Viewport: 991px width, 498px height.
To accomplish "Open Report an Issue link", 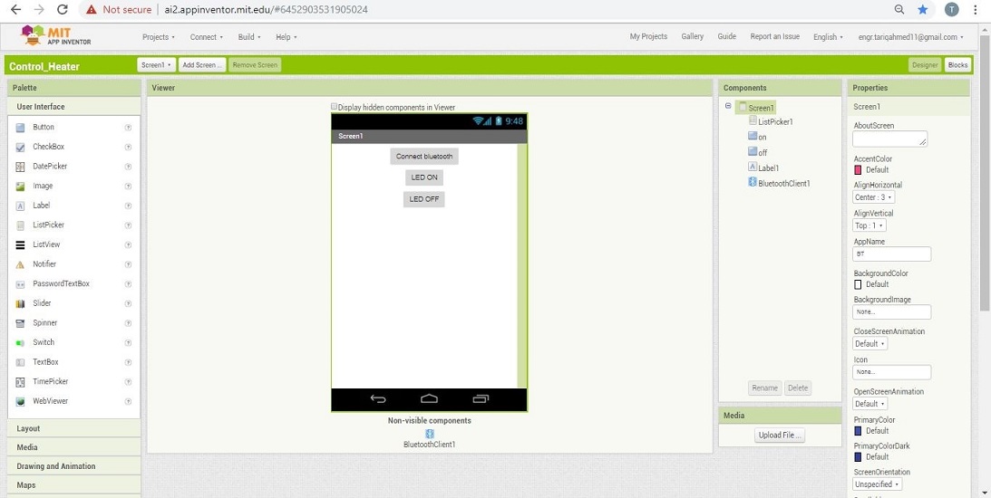I will [775, 36].
